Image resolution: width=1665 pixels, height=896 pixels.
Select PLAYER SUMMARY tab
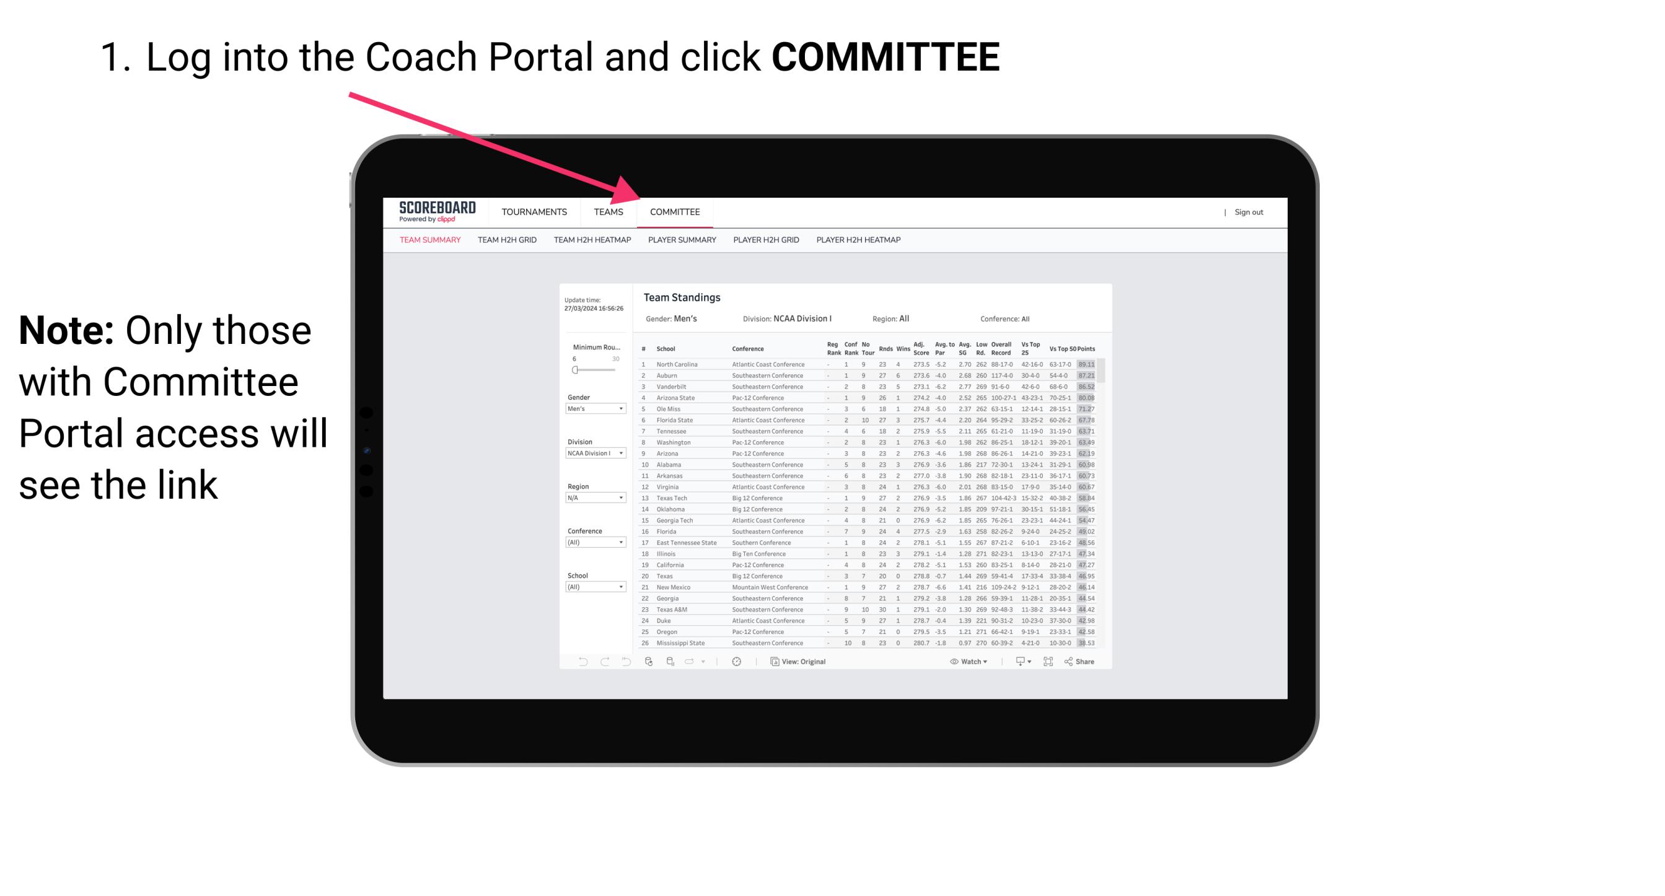(681, 242)
